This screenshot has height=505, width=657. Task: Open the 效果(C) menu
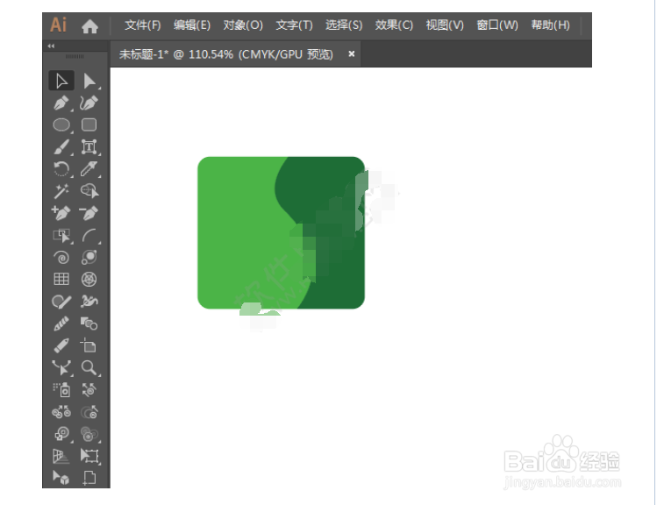pos(394,25)
